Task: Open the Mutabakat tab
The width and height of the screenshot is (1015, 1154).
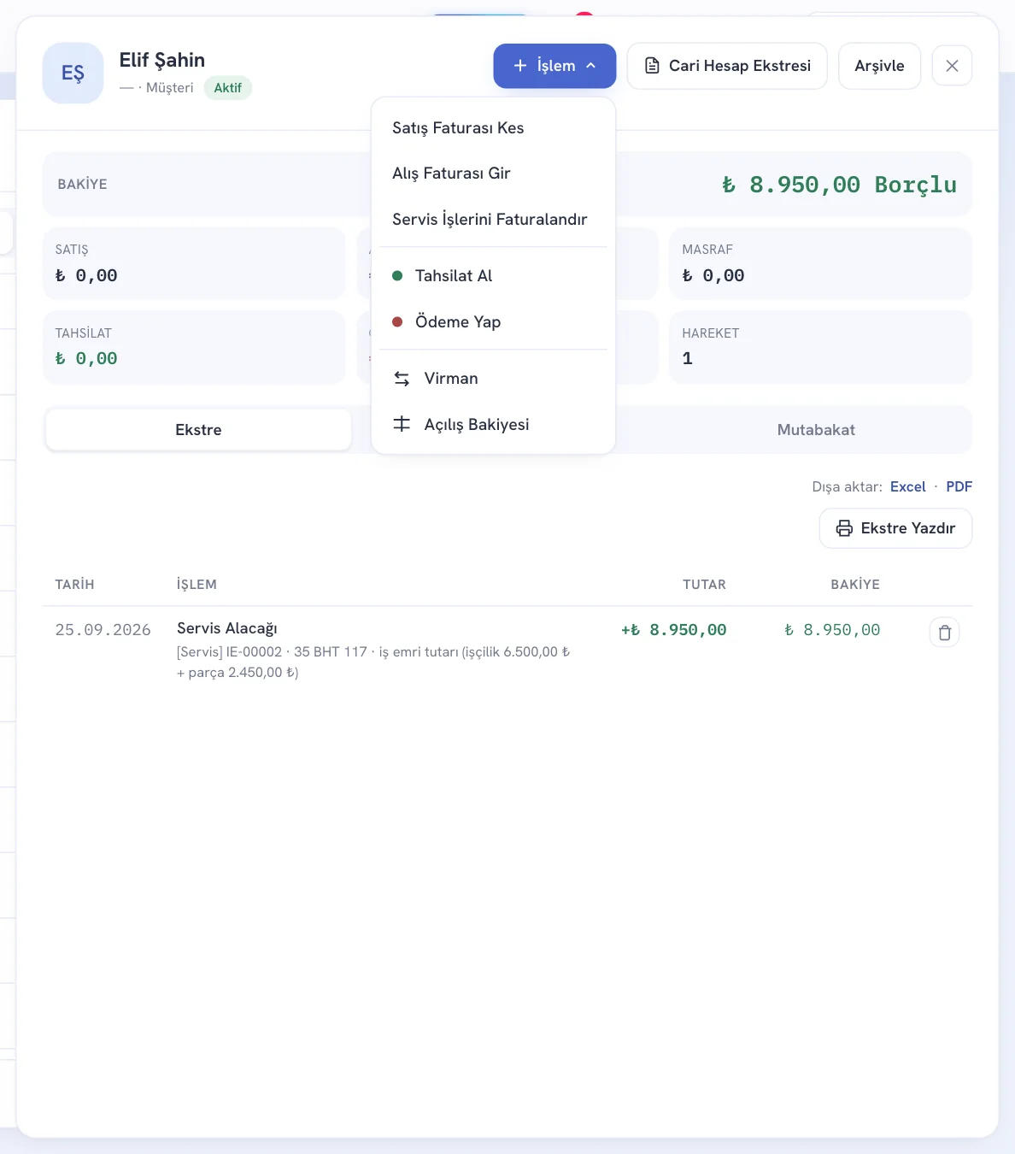Action: coord(816,430)
